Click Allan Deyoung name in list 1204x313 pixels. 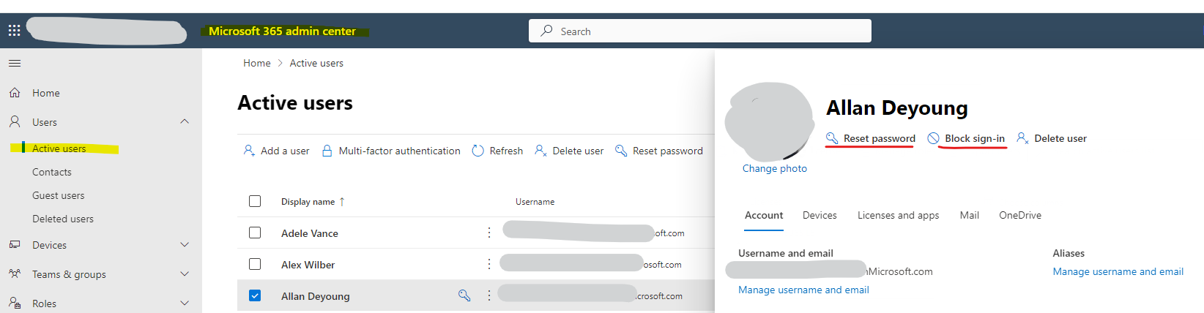[x=316, y=296]
